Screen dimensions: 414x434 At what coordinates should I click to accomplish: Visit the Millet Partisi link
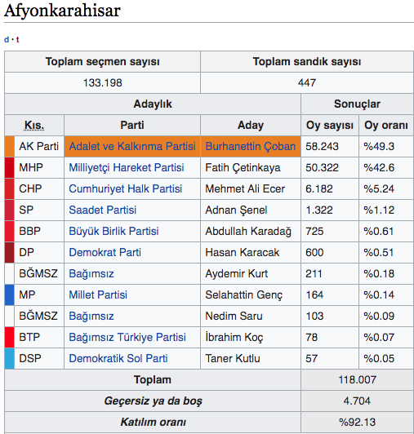98,294
